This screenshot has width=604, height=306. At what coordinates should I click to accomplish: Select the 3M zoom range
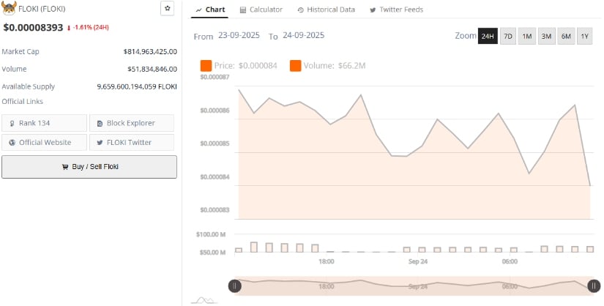[x=547, y=36]
